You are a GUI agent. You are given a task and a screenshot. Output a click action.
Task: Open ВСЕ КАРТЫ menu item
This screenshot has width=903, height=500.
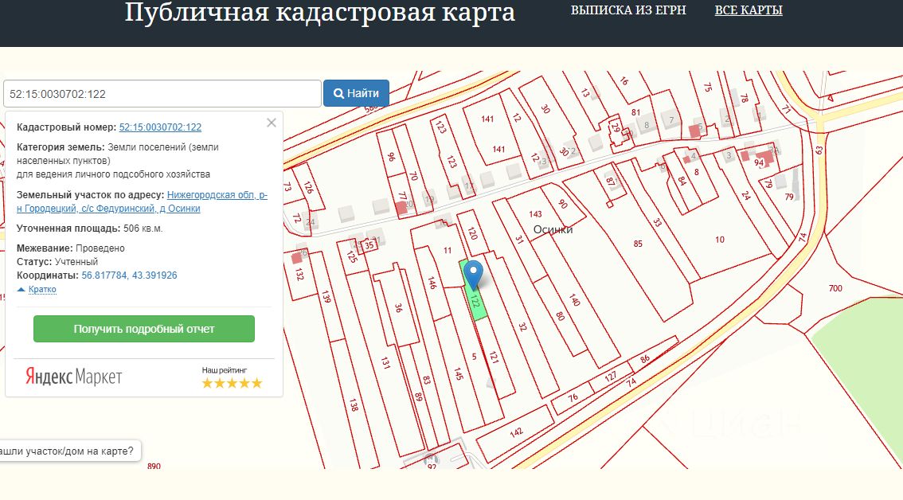point(748,10)
